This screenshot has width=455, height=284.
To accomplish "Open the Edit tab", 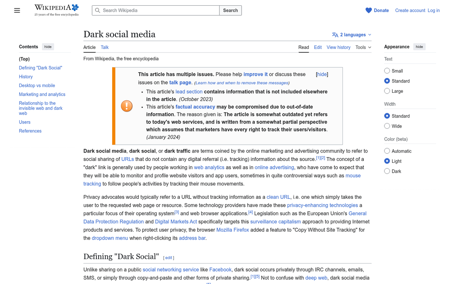I will click(318, 47).
